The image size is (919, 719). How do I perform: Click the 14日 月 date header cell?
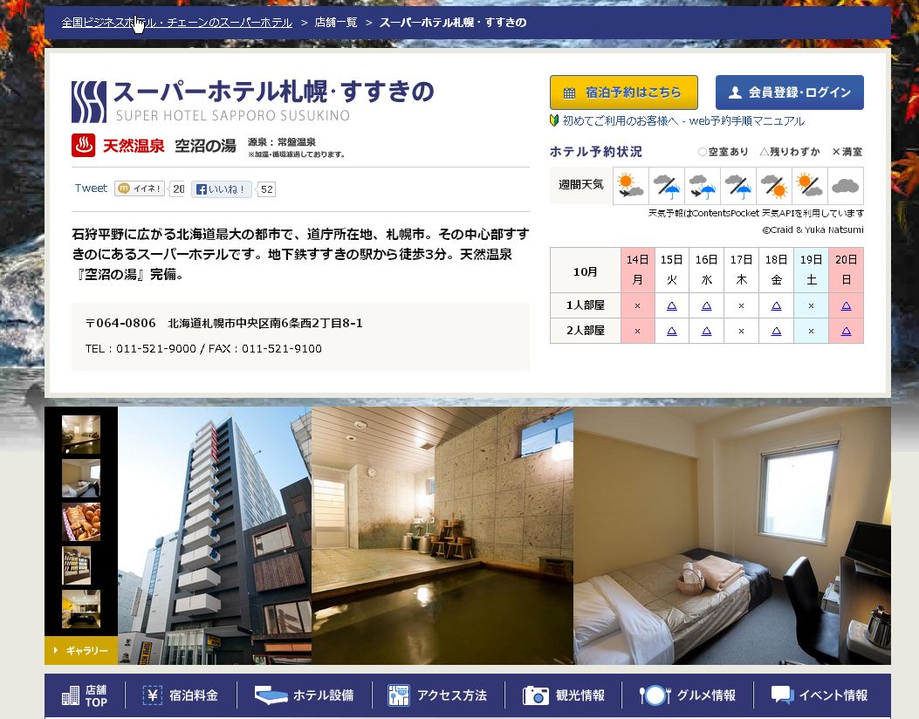point(638,270)
